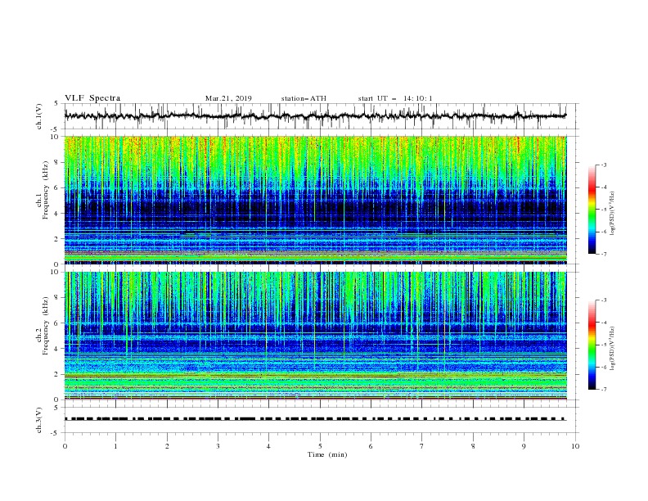Click the ch.1(V) waveform trace panel

(321, 116)
